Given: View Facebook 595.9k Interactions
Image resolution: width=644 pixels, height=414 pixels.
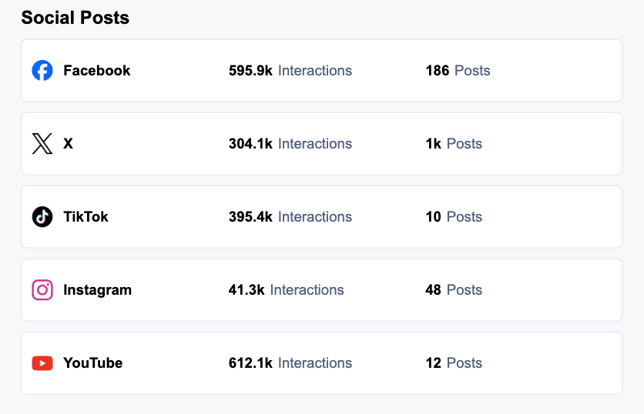Looking at the screenshot, I should click(290, 71).
